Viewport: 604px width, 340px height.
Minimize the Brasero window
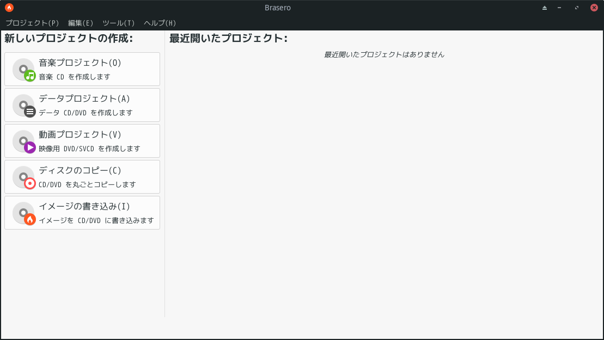click(x=559, y=8)
